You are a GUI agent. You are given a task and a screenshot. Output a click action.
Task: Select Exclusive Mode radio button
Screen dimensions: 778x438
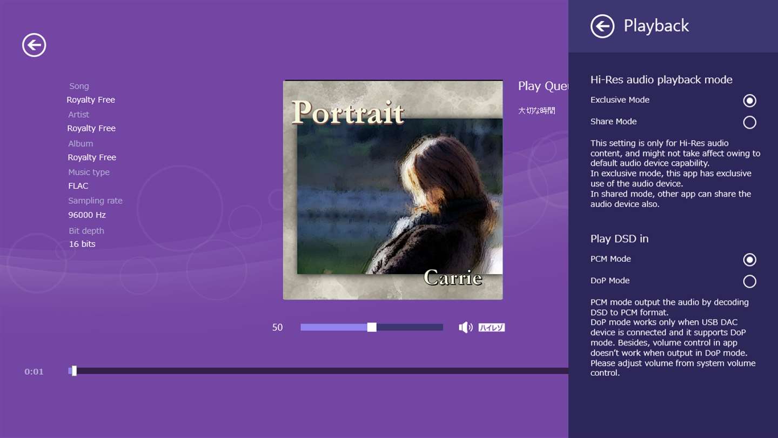pos(749,101)
